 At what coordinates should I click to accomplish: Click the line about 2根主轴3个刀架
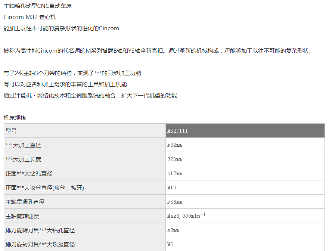tap(72, 73)
